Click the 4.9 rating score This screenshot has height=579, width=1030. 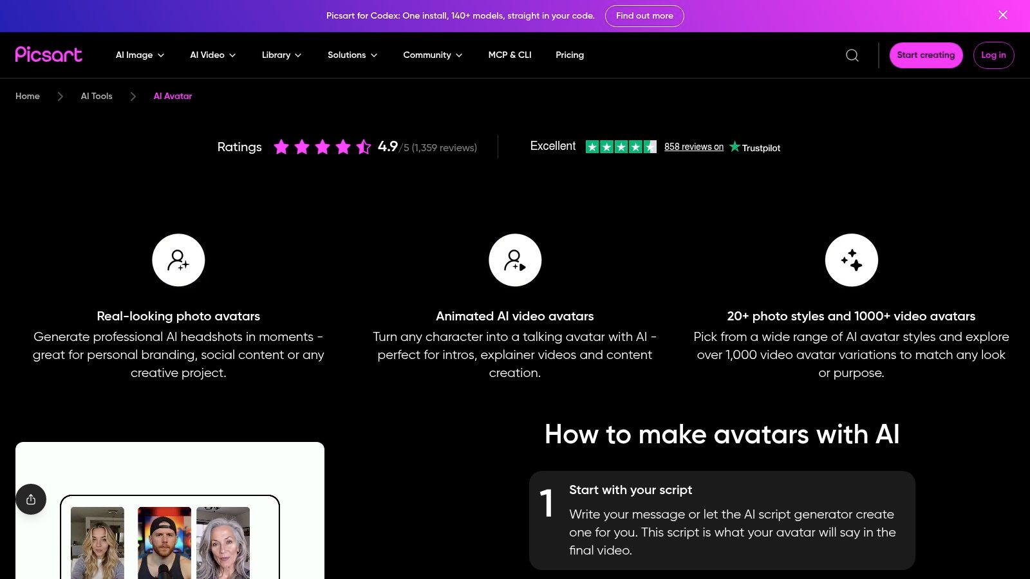388,147
